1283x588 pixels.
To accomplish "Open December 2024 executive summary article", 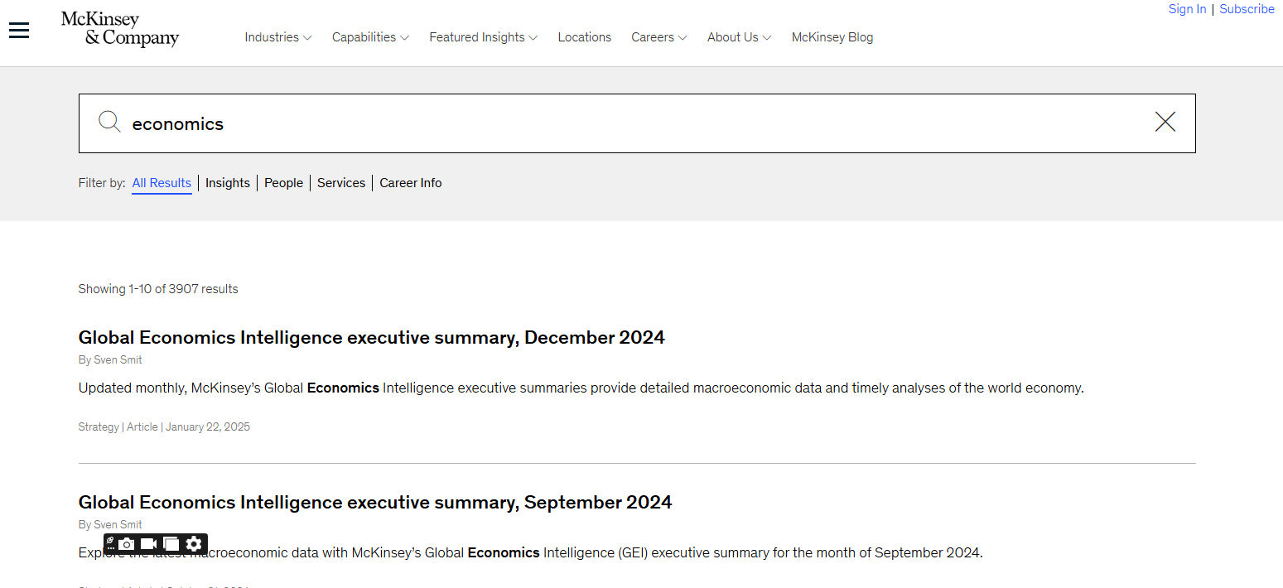I will coord(371,338).
